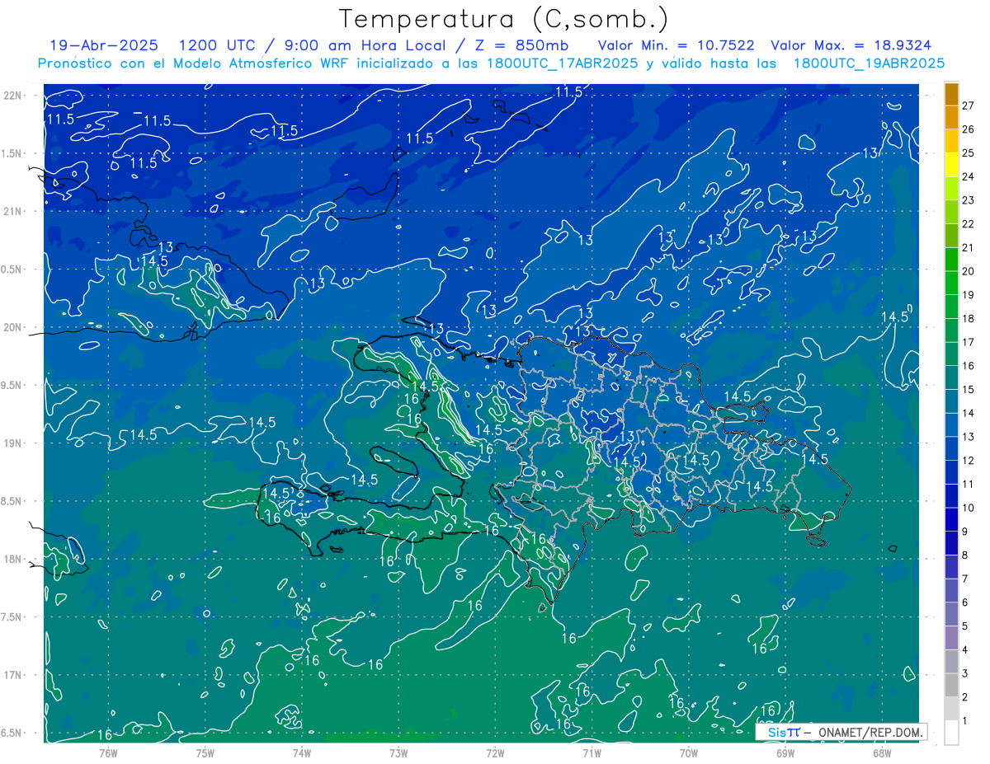Click the "72W" longitude axis label
The height and width of the screenshot is (764, 990).
tap(495, 752)
